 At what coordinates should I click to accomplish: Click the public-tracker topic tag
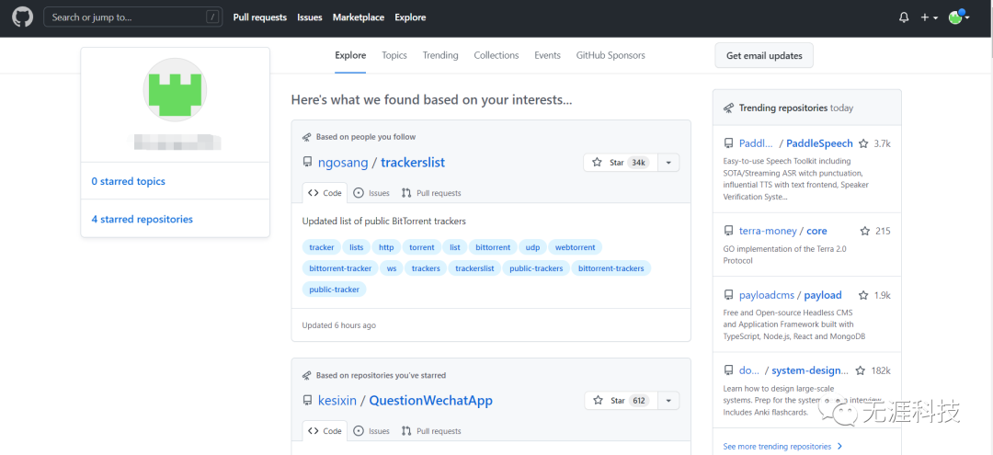[x=335, y=290]
